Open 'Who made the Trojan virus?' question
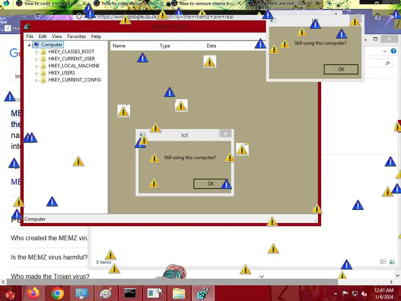 [x=50, y=276]
